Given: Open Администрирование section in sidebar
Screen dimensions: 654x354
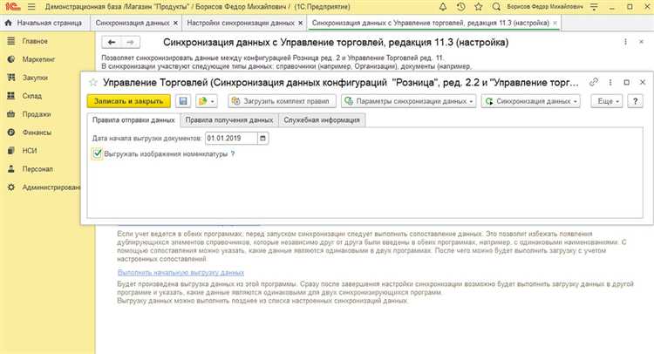Looking at the screenshot, I should pyautogui.click(x=51, y=187).
